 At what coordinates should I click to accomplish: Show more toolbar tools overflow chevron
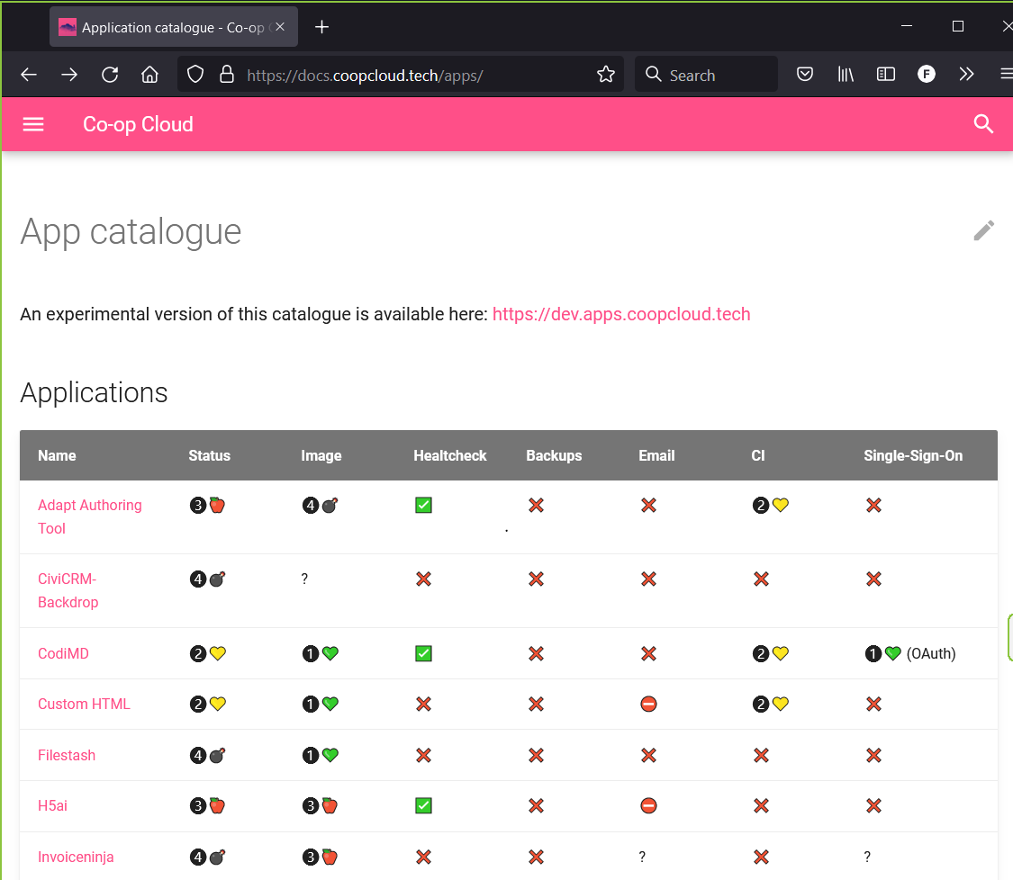(x=966, y=75)
